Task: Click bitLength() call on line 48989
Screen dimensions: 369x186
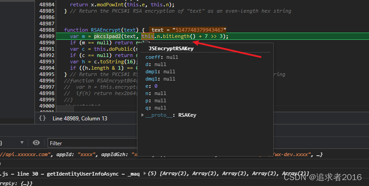Action: click(x=179, y=36)
